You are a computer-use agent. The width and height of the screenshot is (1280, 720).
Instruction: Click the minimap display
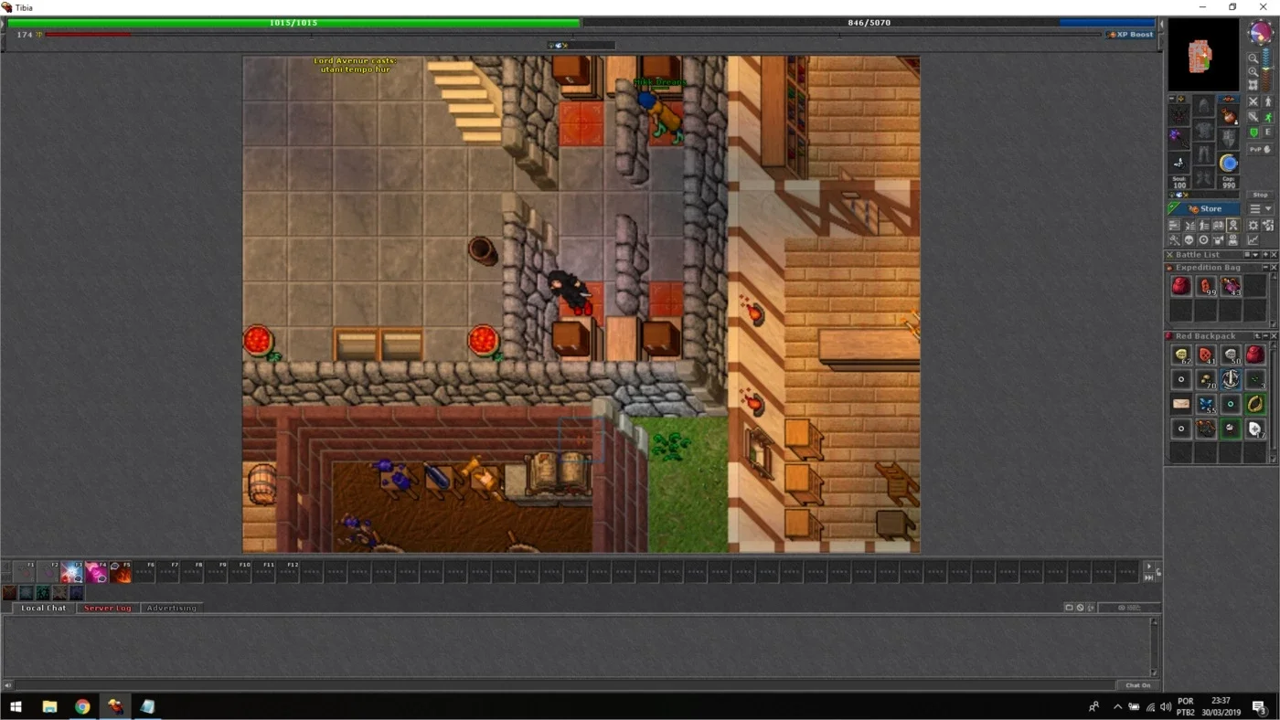[x=1203, y=54]
